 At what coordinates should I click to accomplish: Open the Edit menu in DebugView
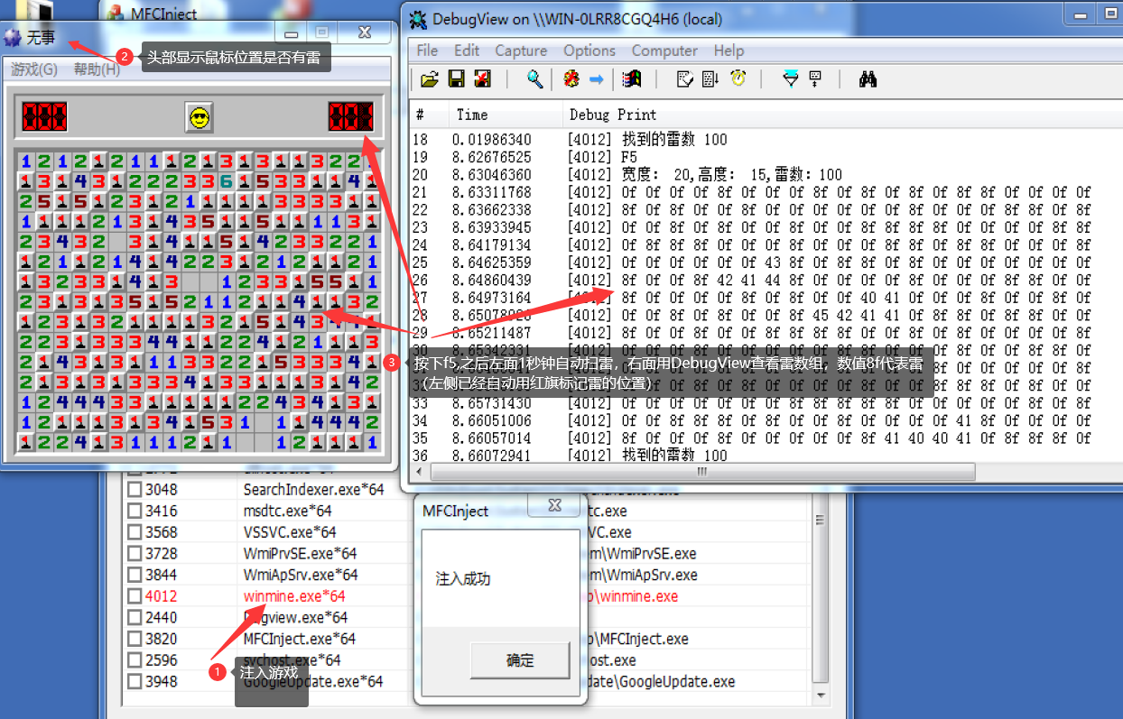pos(467,51)
